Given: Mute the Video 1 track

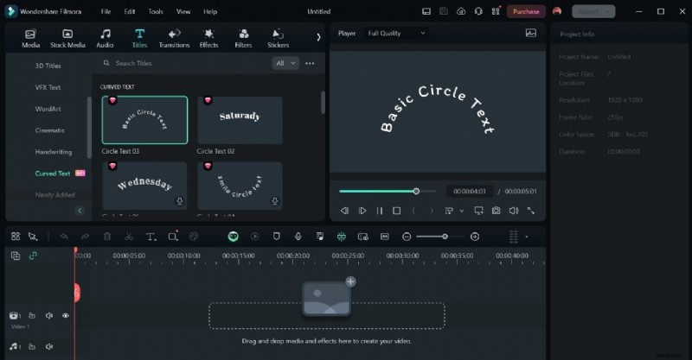Looking at the screenshot, I should click(x=49, y=316).
